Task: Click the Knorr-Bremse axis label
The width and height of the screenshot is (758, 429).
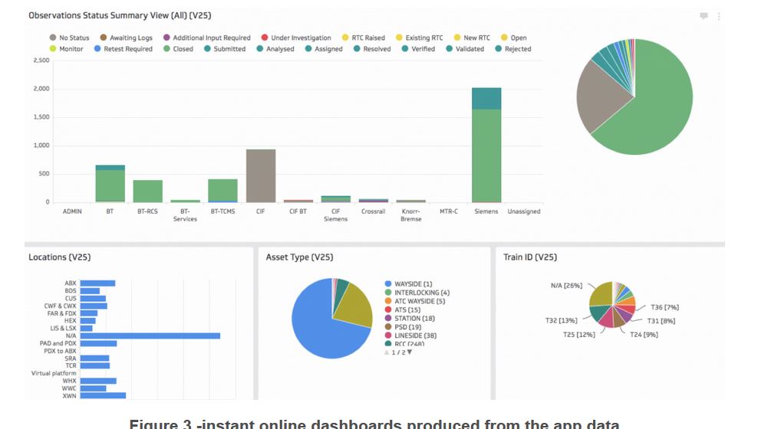Action: point(411,215)
